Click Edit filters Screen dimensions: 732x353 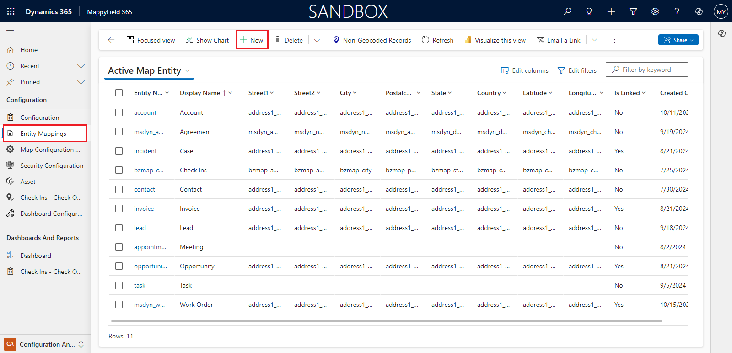click(577, 70)
